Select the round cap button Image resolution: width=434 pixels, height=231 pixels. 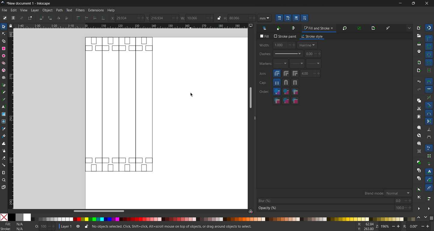click(x=286, y=82)
